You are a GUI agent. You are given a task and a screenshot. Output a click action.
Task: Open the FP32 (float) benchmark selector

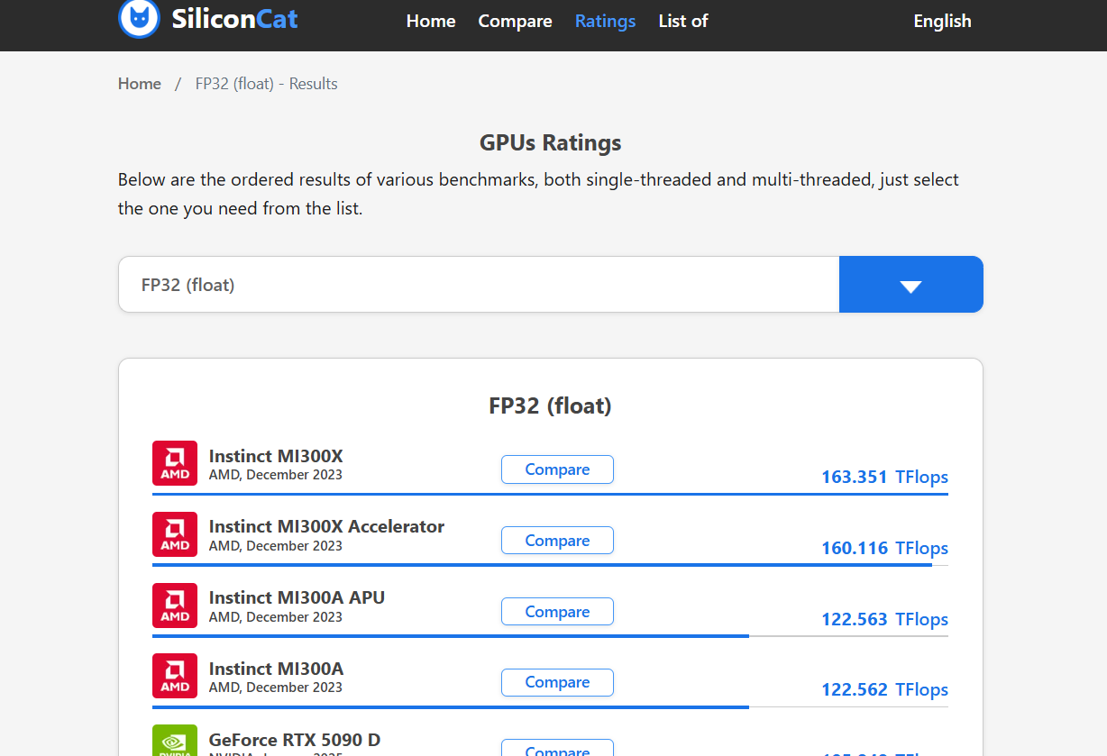click(478, 284)
